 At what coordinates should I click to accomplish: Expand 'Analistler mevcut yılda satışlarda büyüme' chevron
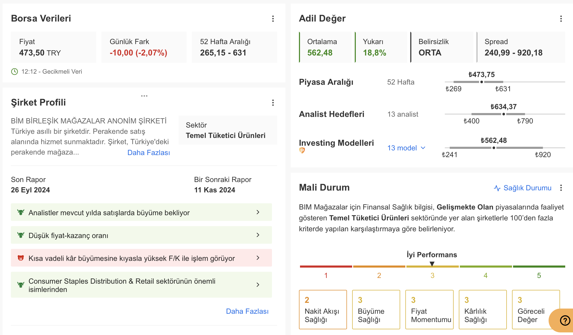coord(258,212)
